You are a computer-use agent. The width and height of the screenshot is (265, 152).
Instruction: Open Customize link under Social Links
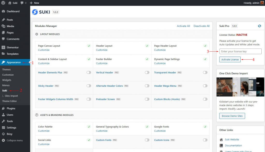44,144
